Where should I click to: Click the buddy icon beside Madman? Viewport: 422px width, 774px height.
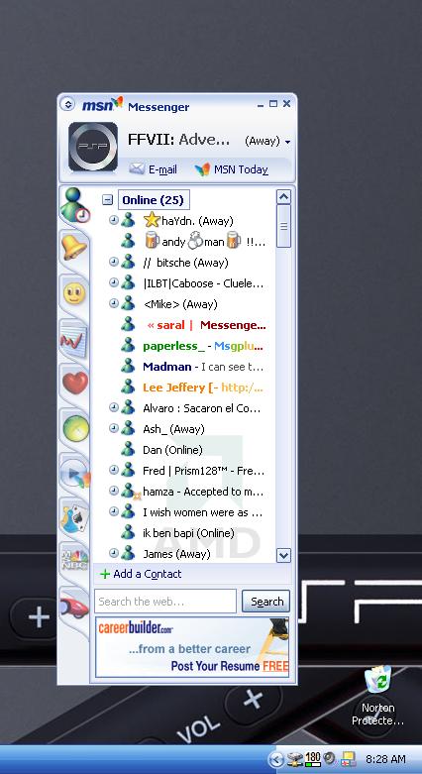point(128,366)
